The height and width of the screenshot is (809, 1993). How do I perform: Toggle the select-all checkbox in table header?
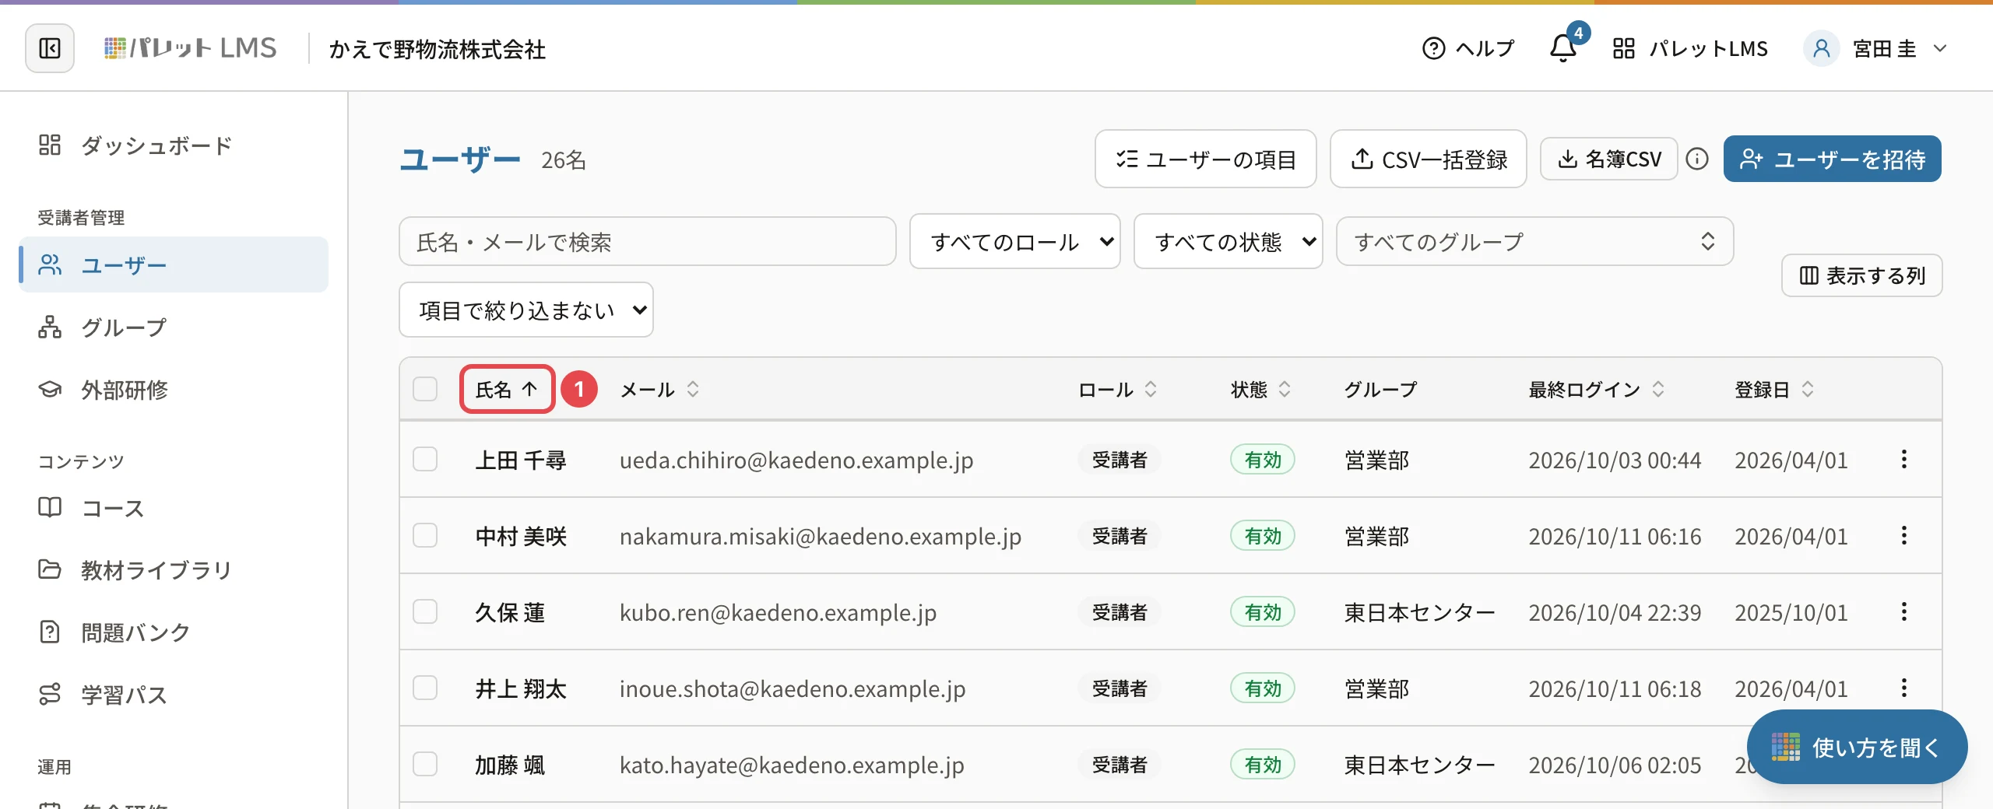point(425,389)
